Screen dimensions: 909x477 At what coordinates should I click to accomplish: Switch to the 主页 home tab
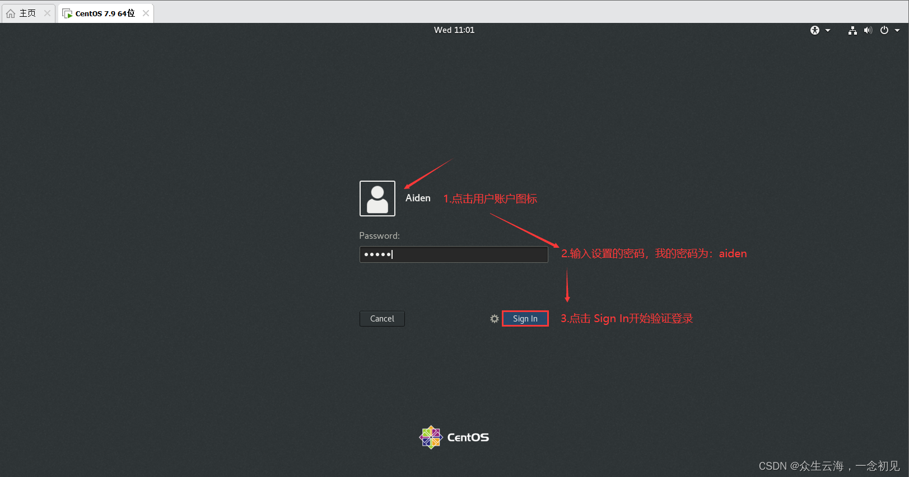click(27, 13)
